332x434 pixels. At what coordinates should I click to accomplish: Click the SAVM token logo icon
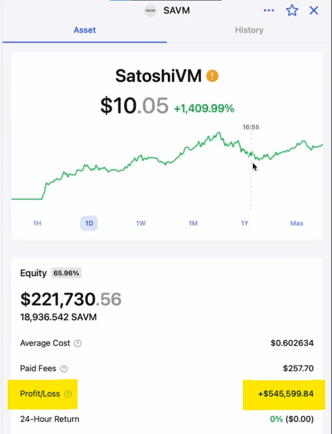pos(150,10)
